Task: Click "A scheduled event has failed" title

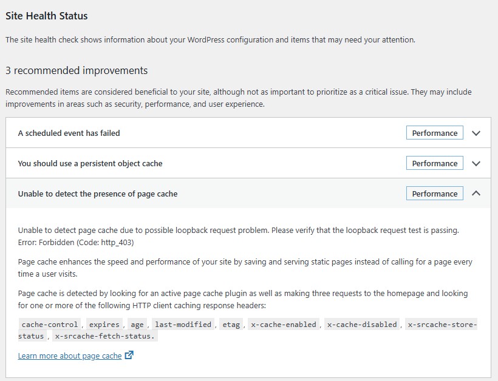Action: point(69,133)
